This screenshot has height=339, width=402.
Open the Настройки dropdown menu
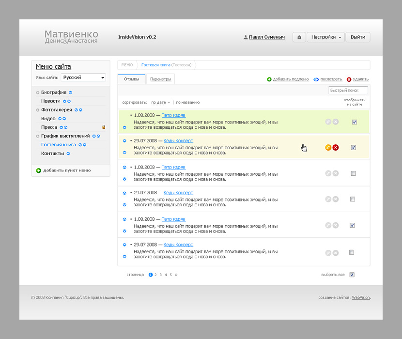pyautogui.click(x=325, y=37)
